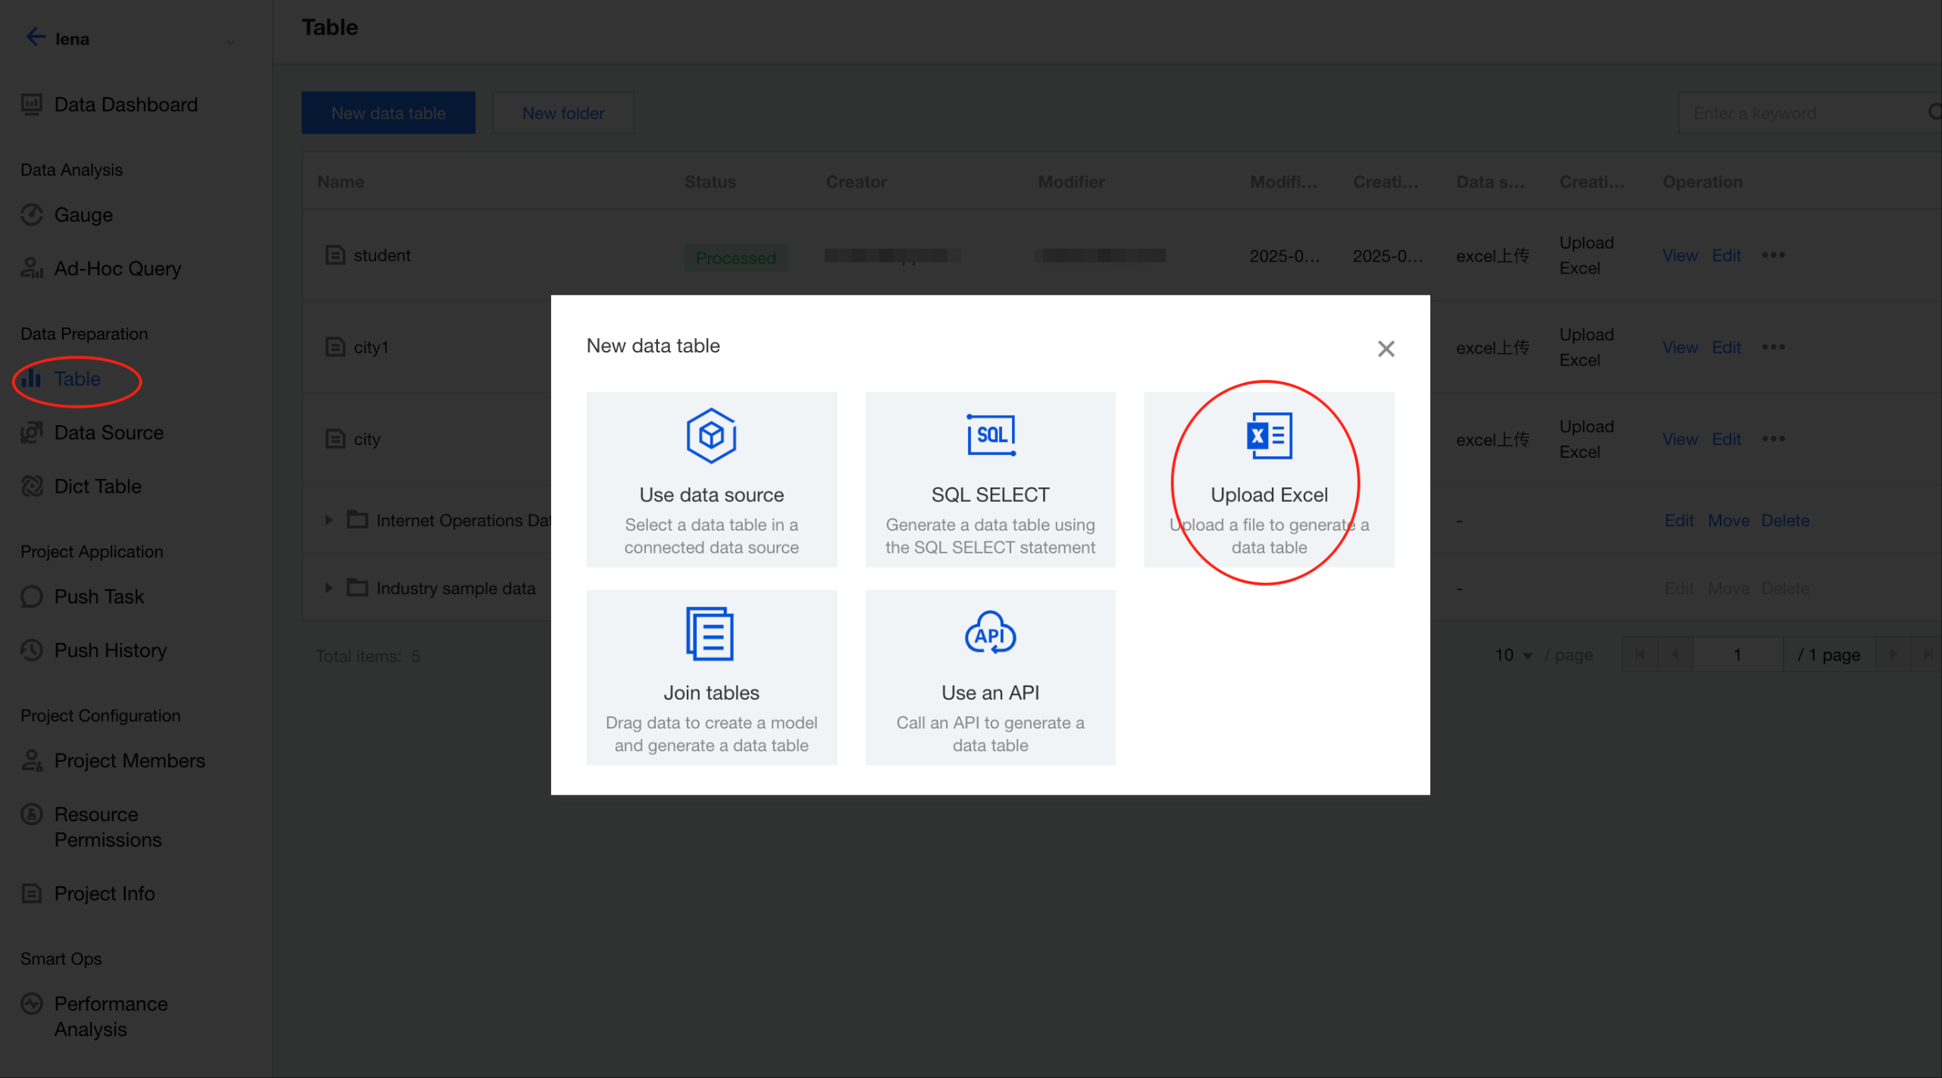Select the Join tables document icon
1942x1078 pixels.
coord(710,634)
